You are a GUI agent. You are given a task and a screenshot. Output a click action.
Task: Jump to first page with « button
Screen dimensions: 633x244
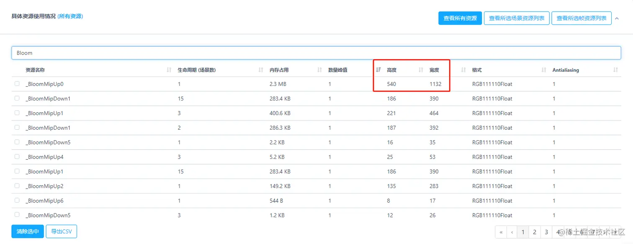[501, 232]
